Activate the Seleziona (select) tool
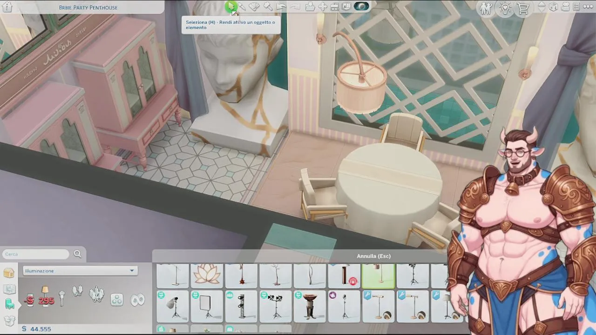Screen dimensions: 596x335 pyautogui.click(x=230, y=7)
